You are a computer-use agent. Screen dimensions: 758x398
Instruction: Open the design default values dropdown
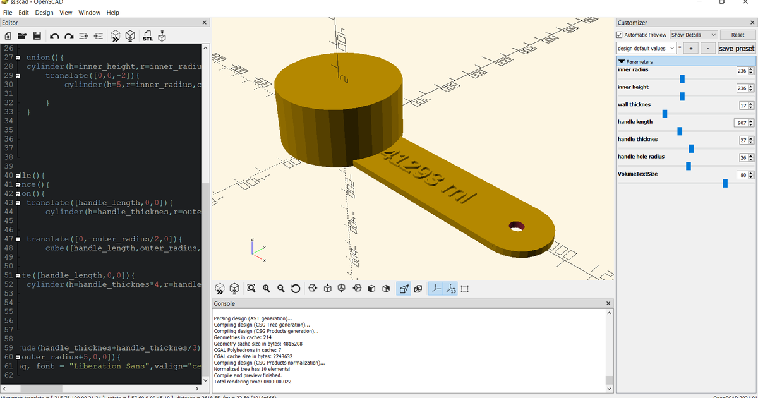click(x=646, y=48)
